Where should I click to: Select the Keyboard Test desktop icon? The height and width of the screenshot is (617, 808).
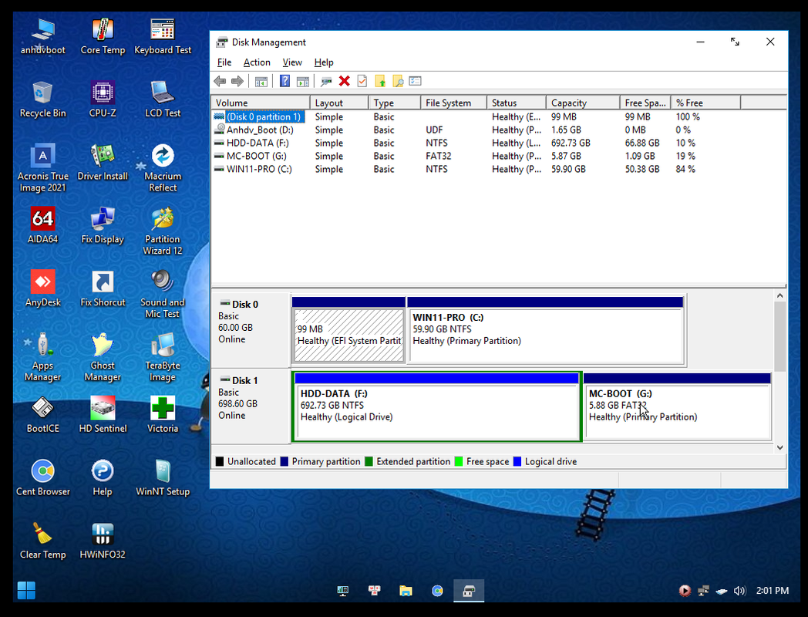coord(163,36)
